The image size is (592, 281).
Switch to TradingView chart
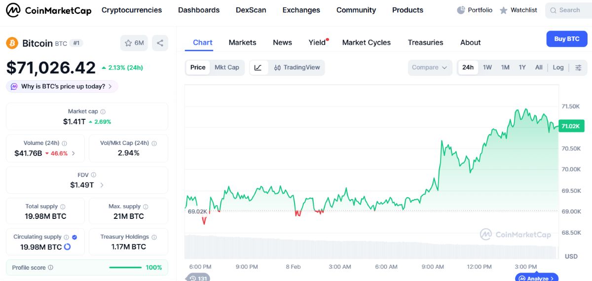click(x=297, y=68)
